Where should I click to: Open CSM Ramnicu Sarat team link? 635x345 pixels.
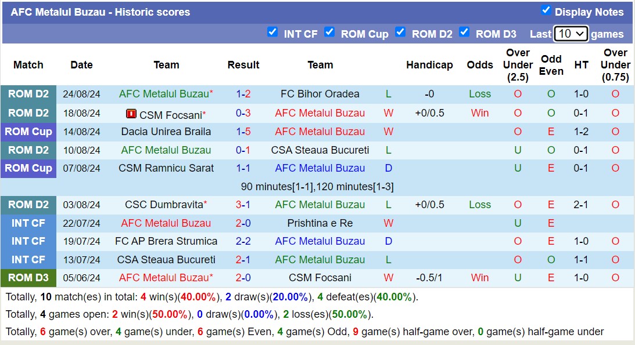tap(166, 168)
